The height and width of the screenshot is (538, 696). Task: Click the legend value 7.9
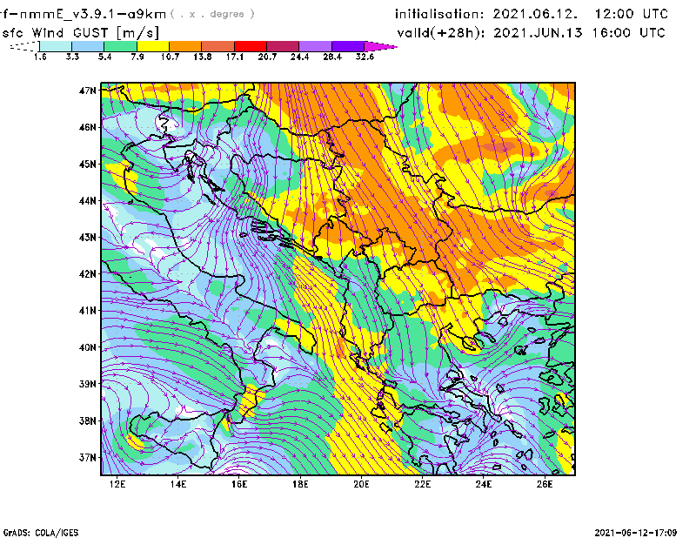(137, 57)
